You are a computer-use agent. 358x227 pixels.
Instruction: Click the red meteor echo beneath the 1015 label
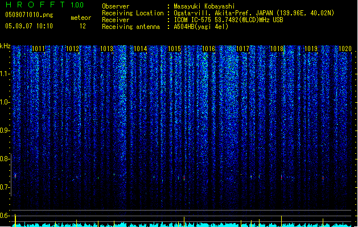coord(184,178)
